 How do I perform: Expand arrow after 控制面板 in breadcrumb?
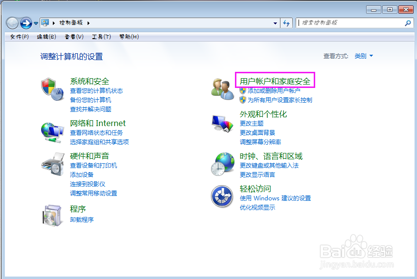click(x=88, y=23)
